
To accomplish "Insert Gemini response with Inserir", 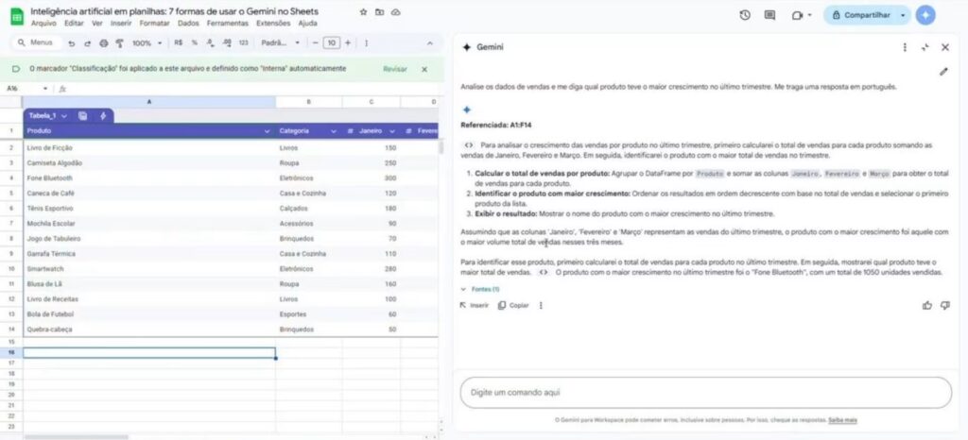I will [475, 305].
